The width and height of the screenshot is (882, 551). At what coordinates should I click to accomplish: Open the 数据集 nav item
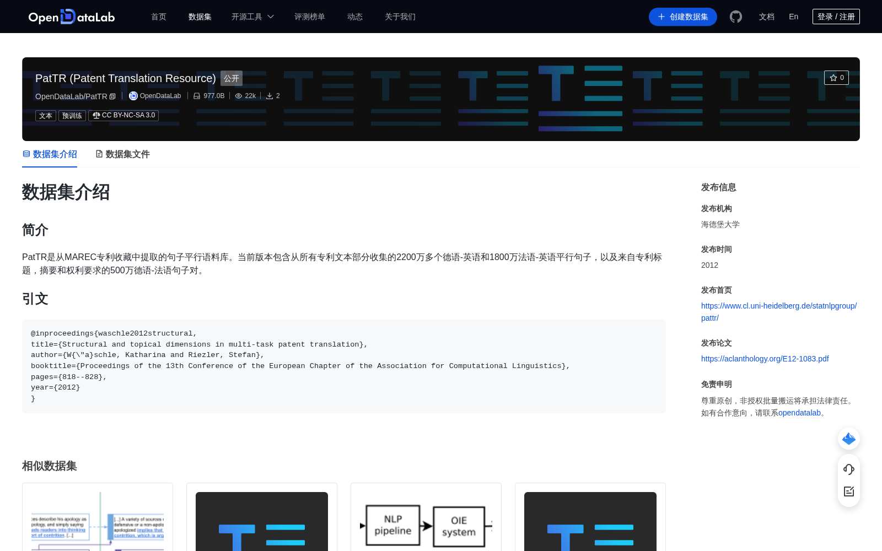pyautogui.click(x=200, y=17)
